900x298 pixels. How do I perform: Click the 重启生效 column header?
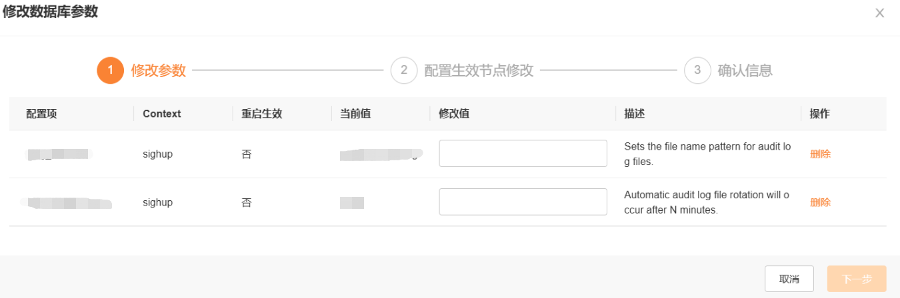pos(262,114)
